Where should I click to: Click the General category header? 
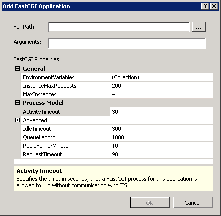[34, 69]
